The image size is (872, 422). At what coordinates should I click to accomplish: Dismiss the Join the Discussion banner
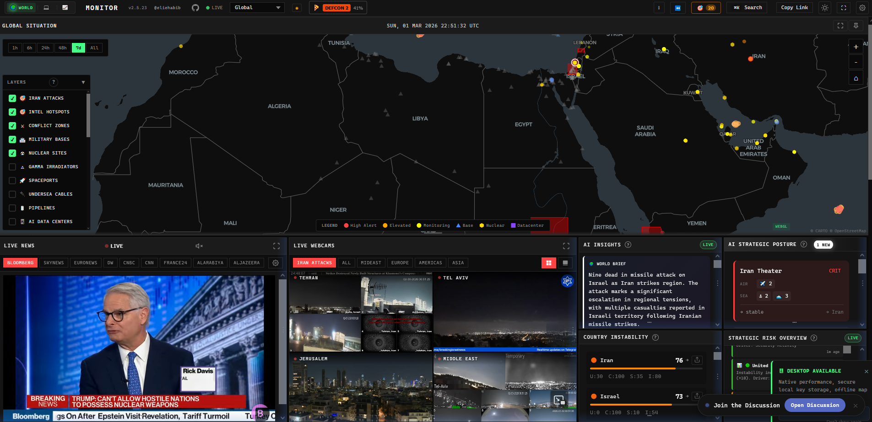click(x=856, y=406)
